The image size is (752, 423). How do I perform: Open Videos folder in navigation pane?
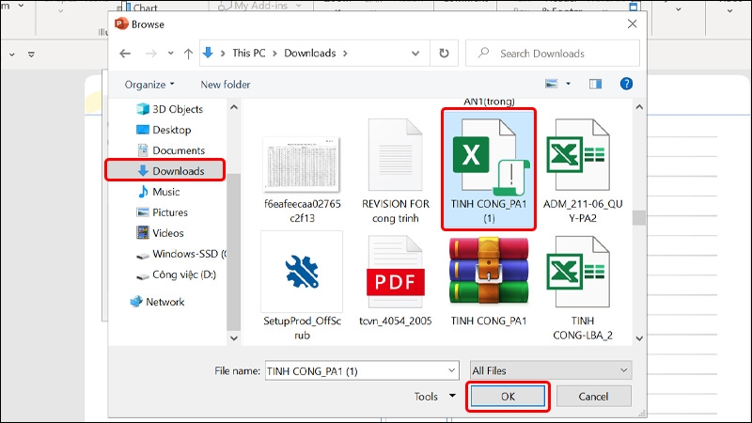pos(160,232)
